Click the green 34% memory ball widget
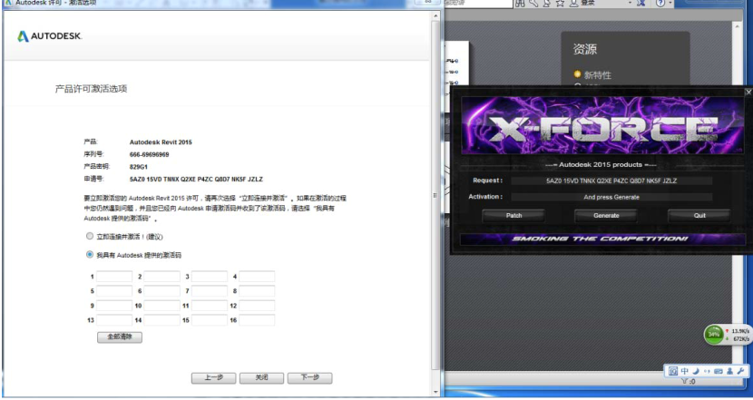 [x=714, y=335]
